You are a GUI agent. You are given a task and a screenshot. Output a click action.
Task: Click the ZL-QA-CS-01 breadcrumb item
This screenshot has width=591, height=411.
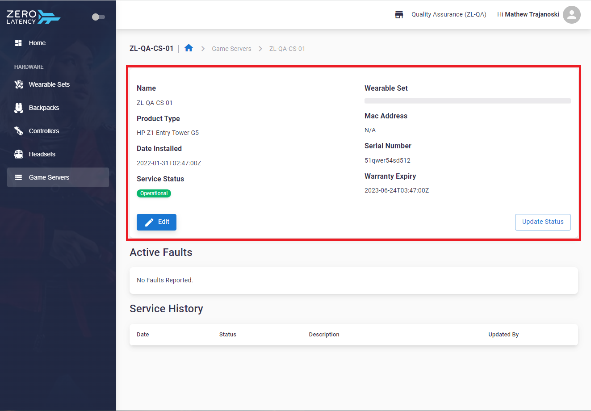point(287,49)
